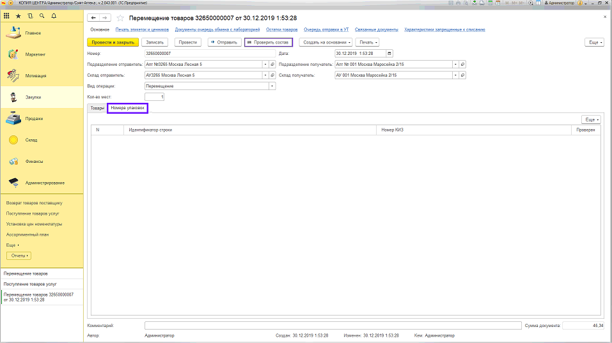The height and width of the screenshot is (343, 612).
Task: Open Favorites star in top panel
Action: coord(19,15)
